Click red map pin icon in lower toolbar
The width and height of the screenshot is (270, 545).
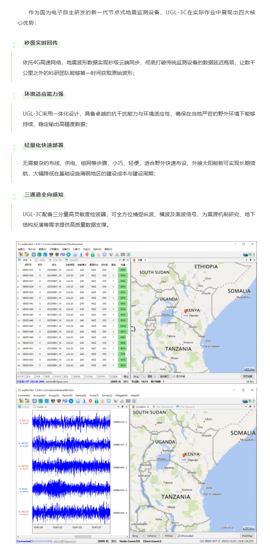90,401
